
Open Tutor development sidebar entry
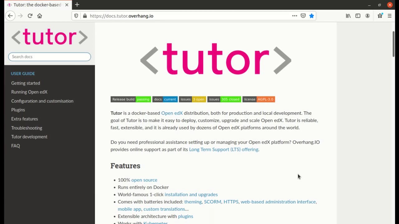point(29,137)
